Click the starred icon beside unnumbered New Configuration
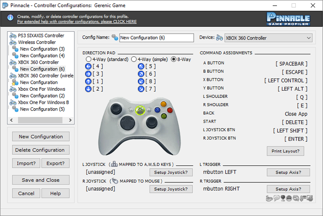Image resolution: width=323 pixels, height=216 pixels. (15, 82)
